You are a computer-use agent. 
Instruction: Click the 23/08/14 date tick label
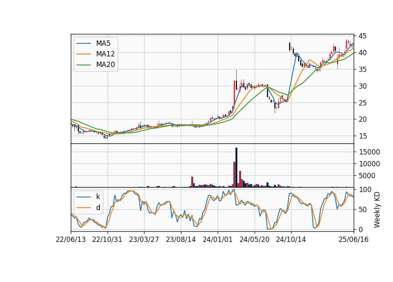(x=181, y=239)
